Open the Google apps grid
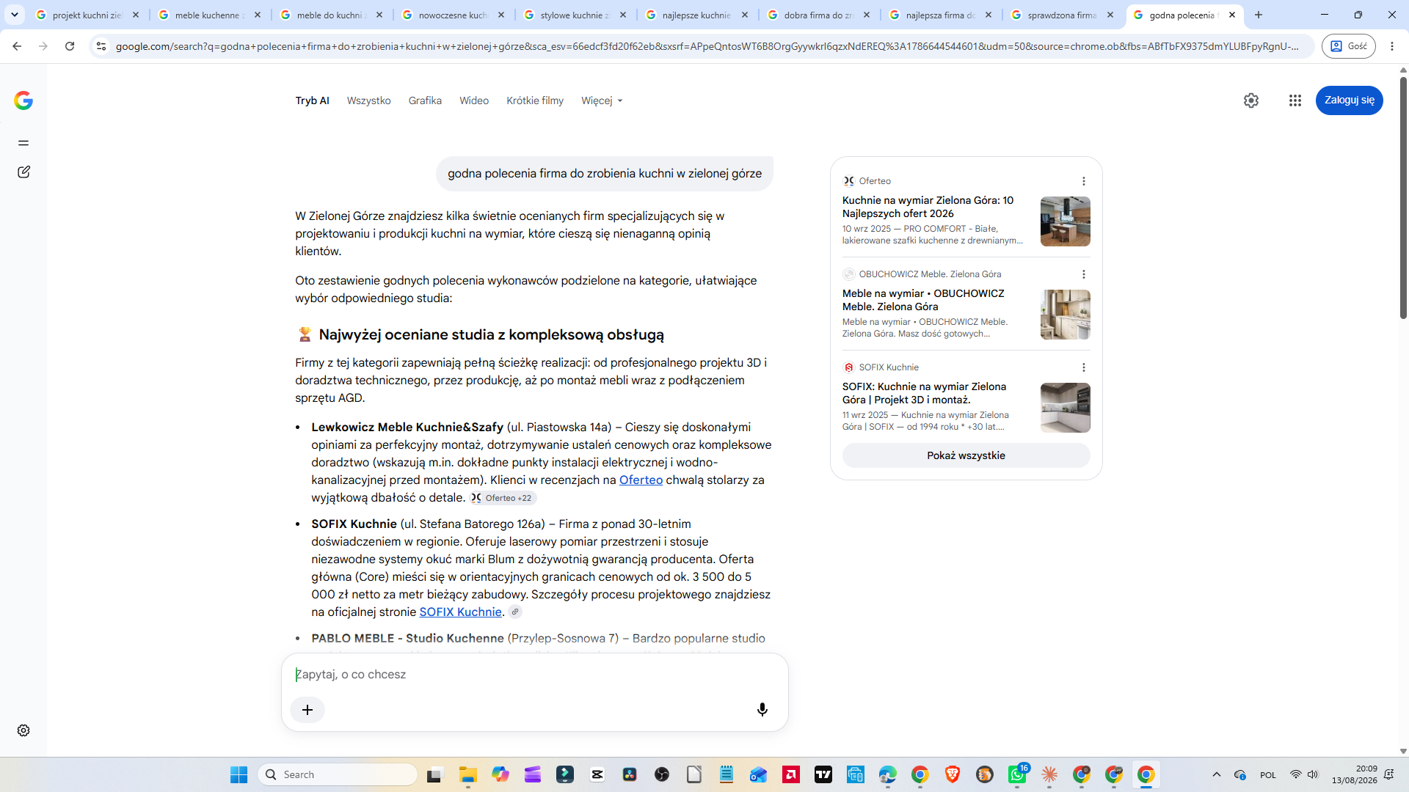This screenshot has width=1409, height=792. point(1295,100)
